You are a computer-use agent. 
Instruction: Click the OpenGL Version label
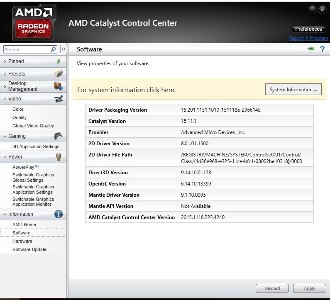(107, 184)
